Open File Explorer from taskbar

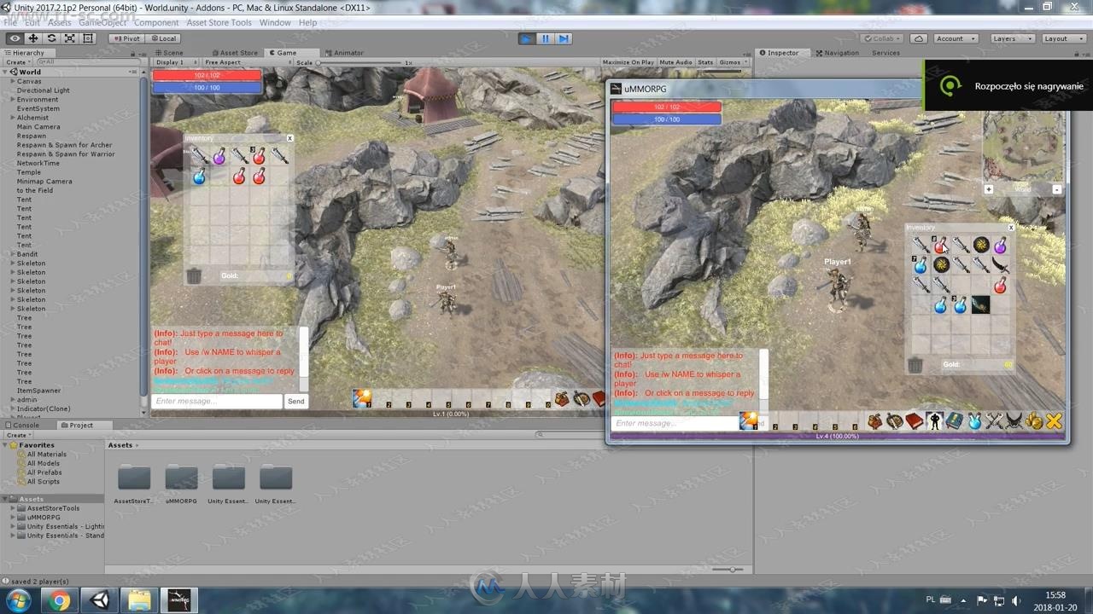pyautogui.click(x=139, y=600)
